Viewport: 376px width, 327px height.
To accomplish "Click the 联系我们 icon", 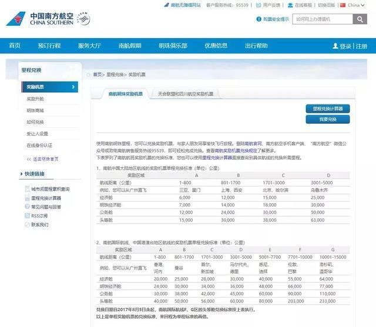I will click(x=28, y=224).
